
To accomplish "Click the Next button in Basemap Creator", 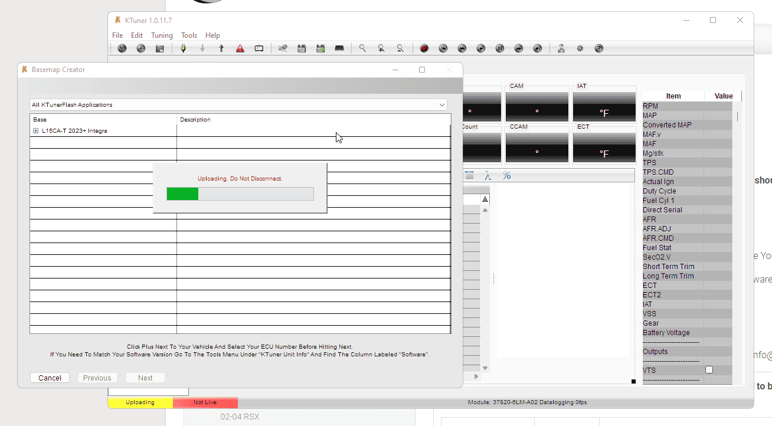I will pos(145,378).
